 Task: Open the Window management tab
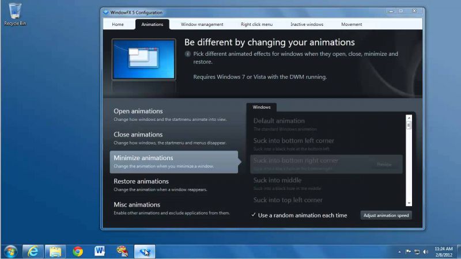[202, 24]
